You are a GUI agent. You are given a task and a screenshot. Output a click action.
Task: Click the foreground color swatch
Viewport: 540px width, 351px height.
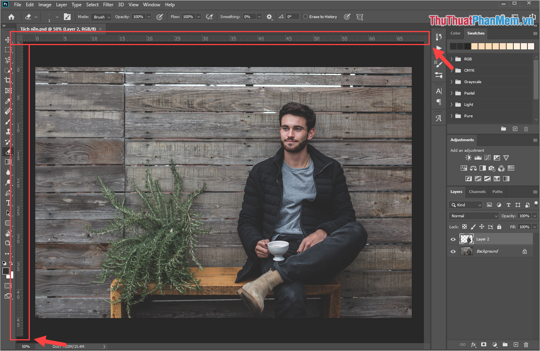[5, 271]
